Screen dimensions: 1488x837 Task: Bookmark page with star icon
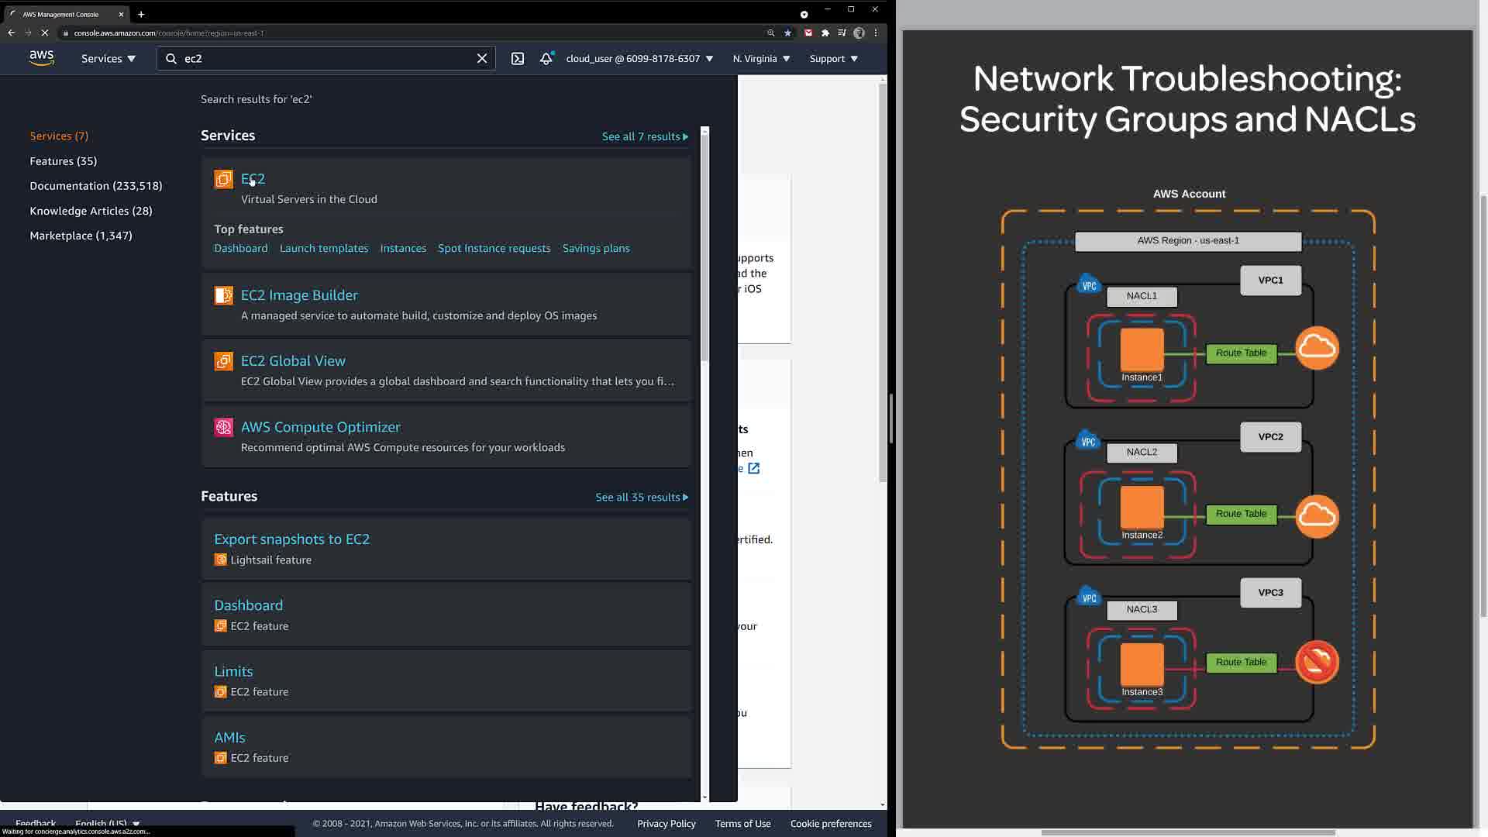[x=788, y=33]
